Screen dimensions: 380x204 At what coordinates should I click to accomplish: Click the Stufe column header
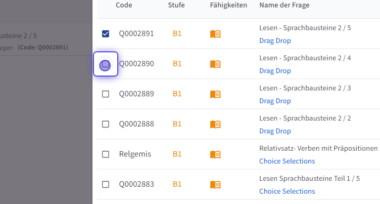177,5
